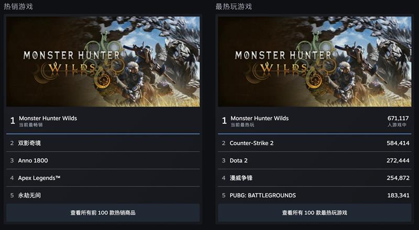Select Apex Legends™ top seller entry
Viewport: 419px width, 230px height.
(103, 178)
